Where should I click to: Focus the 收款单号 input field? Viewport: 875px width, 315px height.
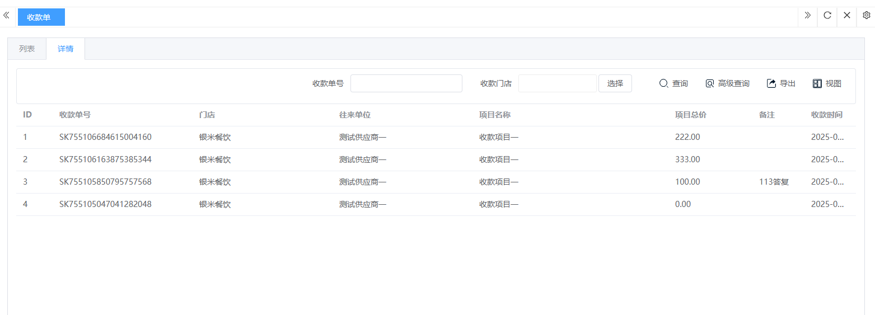pos(406,83)
